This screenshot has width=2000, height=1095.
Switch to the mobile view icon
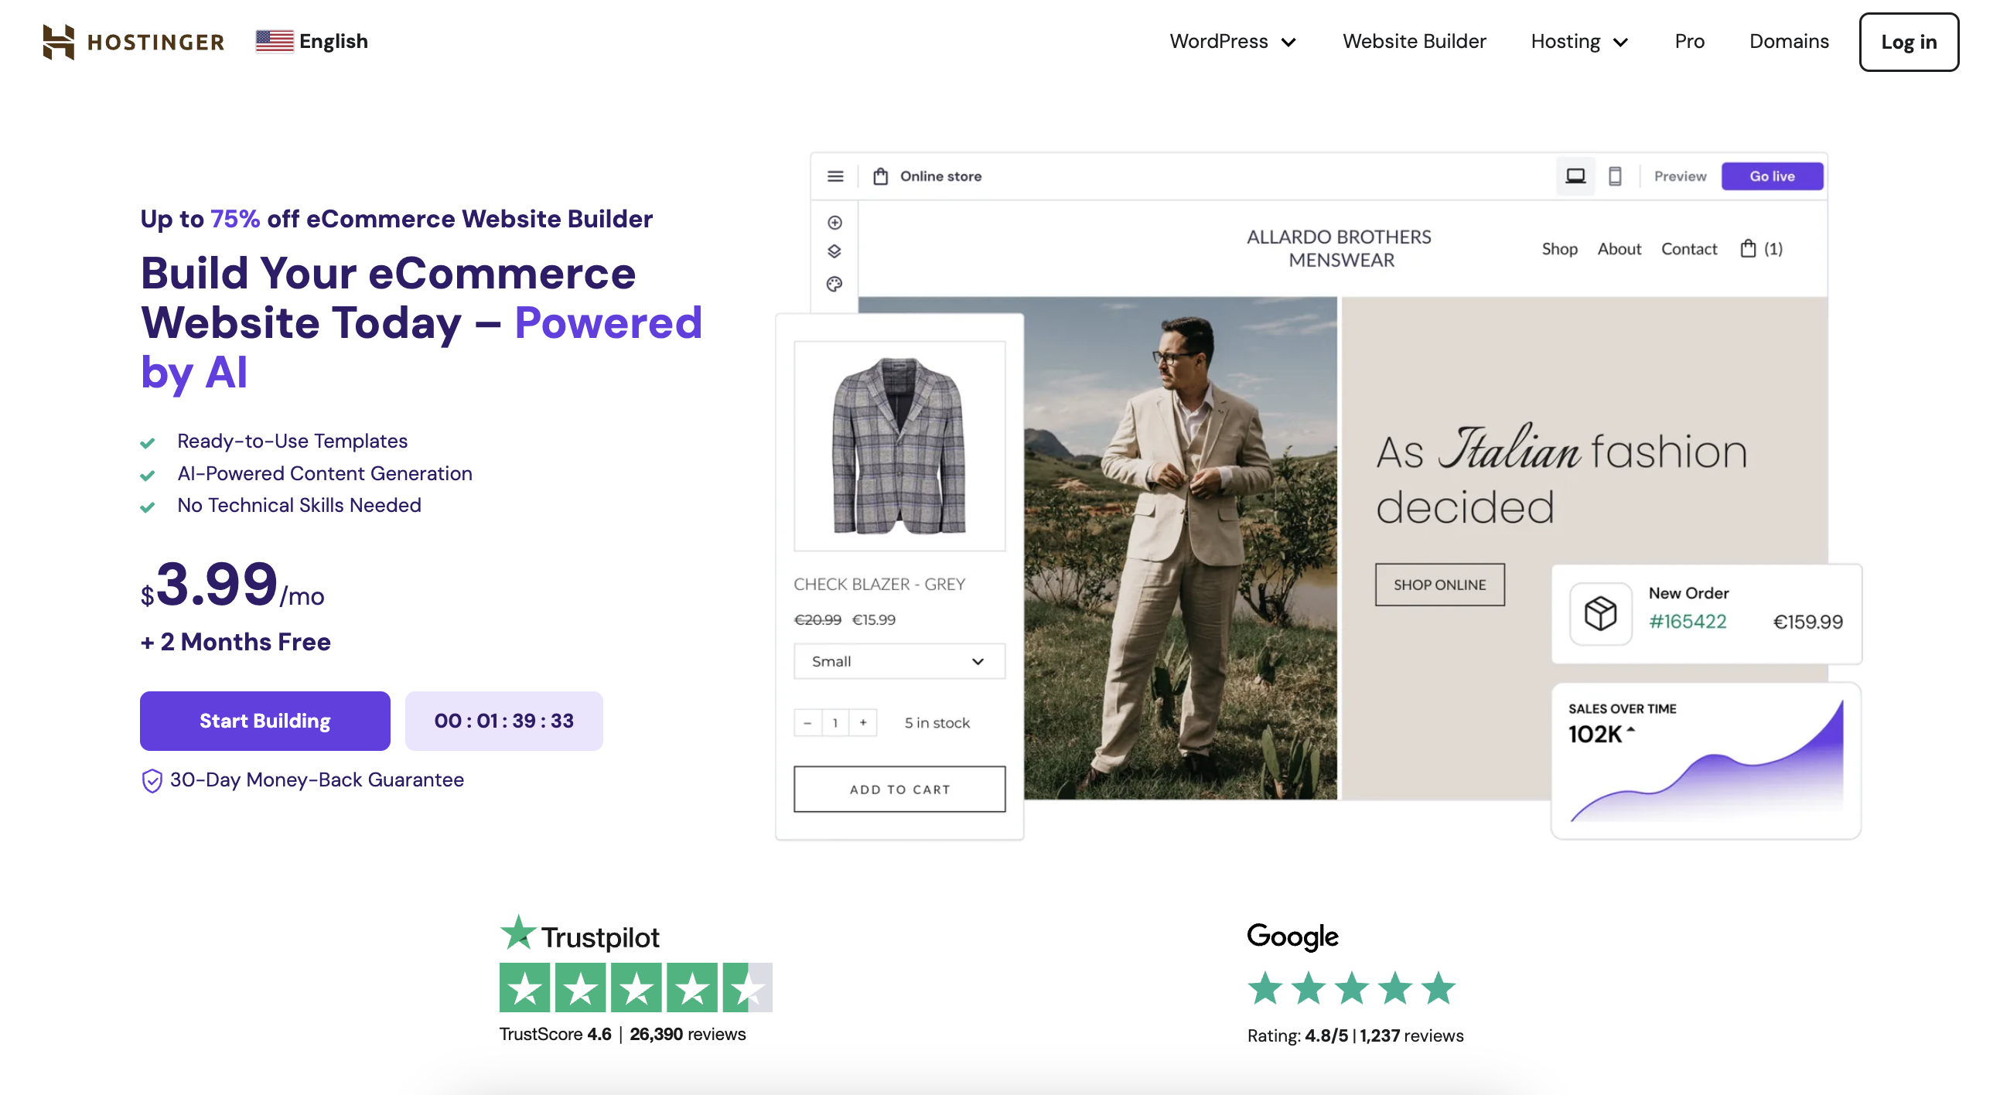click(x=1614, y=176)
